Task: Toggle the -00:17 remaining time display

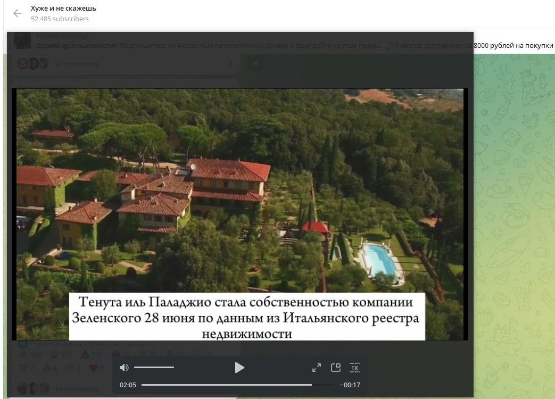Action: 350,385
